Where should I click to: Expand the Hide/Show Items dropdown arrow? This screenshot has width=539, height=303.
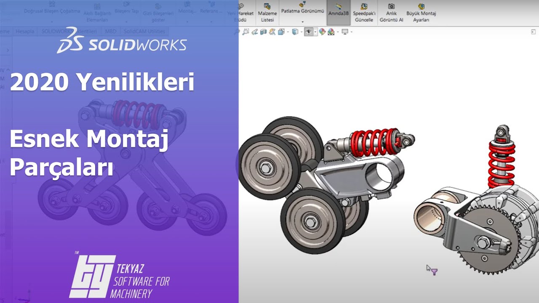click(315, 32)
